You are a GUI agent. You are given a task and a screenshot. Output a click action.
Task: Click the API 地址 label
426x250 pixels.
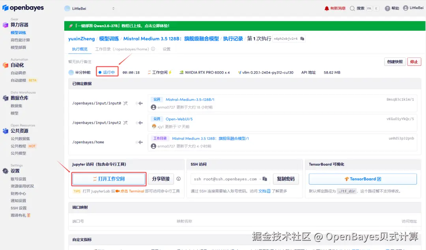click(308, 73)
